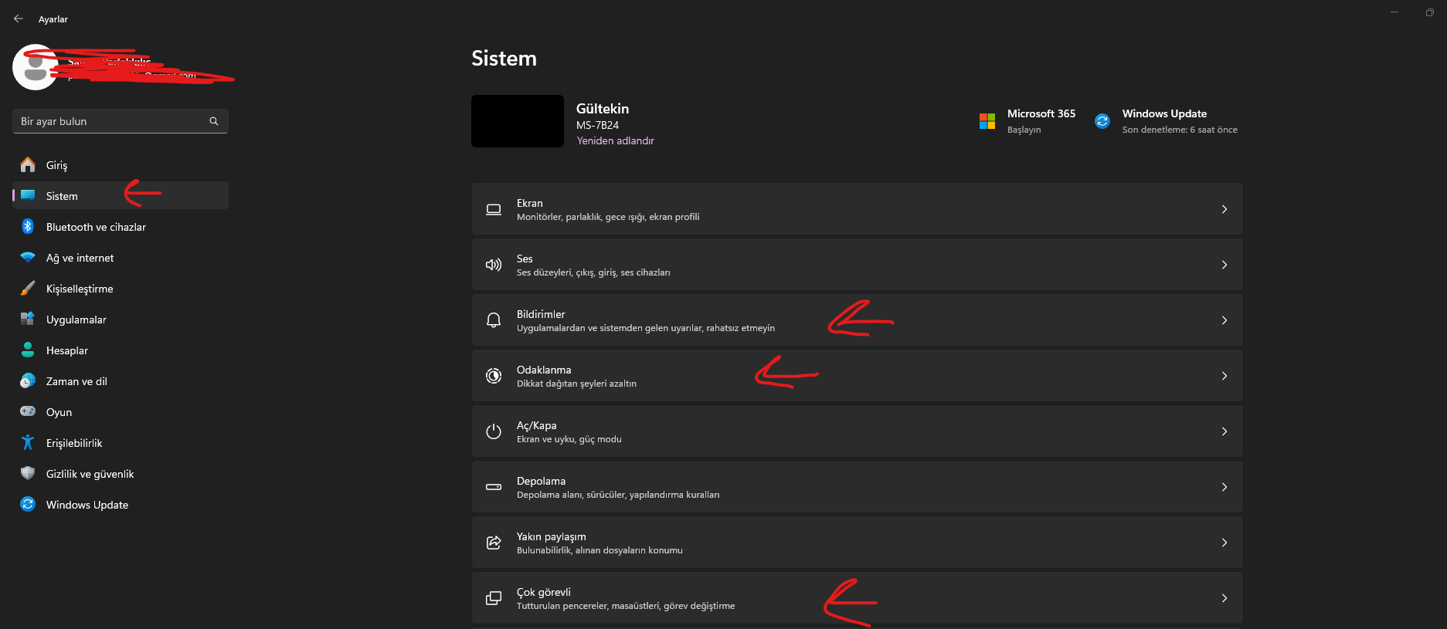Click the Gizlilik ve güvenlik shield icon
Viewport: 1447px width, 629px height.
click(x=28, y=474)
